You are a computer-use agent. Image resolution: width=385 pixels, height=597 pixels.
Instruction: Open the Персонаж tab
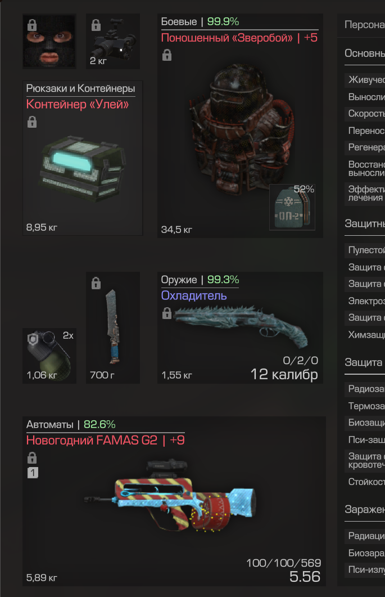pyautogui.click(x=364, y=25)
